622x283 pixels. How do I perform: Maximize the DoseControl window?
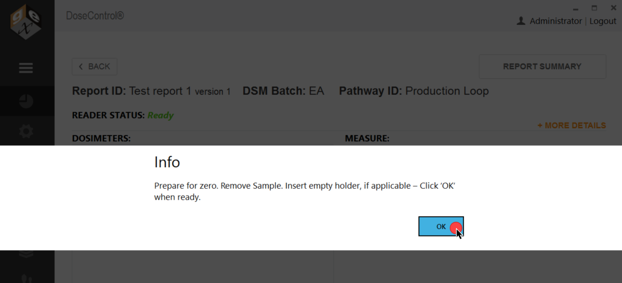(x=594, y=7)
